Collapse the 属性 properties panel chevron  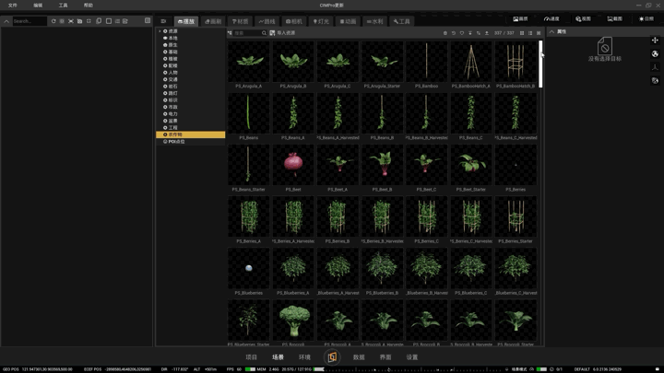coord(551,31)
